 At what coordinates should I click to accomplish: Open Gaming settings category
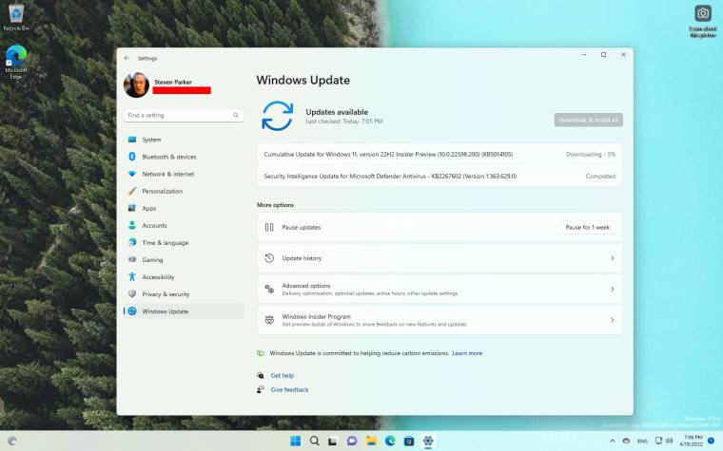(x=184, y=259)
